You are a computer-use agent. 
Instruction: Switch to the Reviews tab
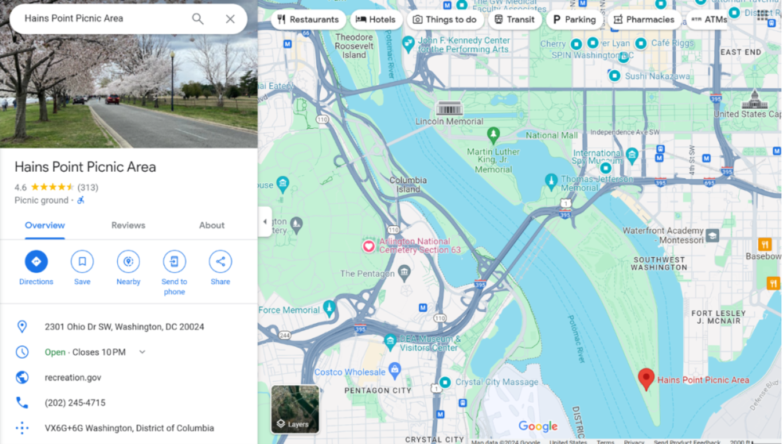click(128, 225)
